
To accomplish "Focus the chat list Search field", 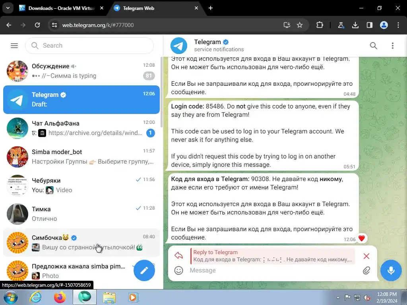I will (x=89, y=46).
